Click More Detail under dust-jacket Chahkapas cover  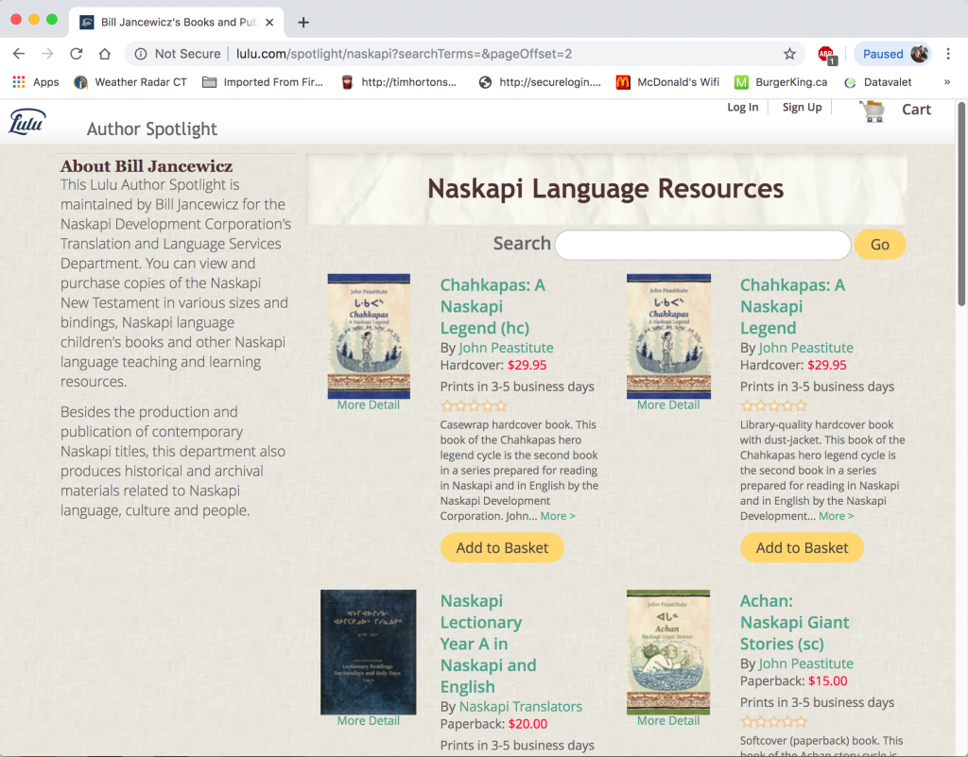click(x=668, y=404)
